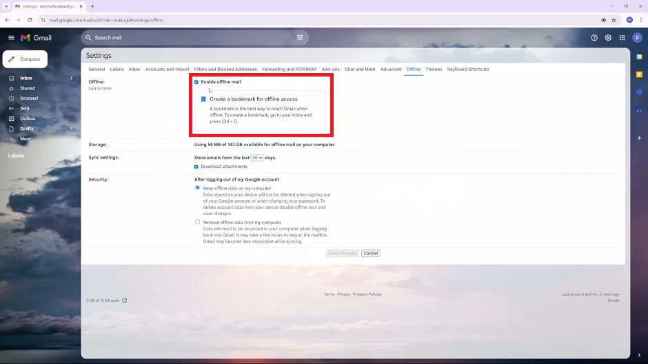Screen dimensions: 648x364
Task: Close the Settings browser tab
Action: point(81,6)
